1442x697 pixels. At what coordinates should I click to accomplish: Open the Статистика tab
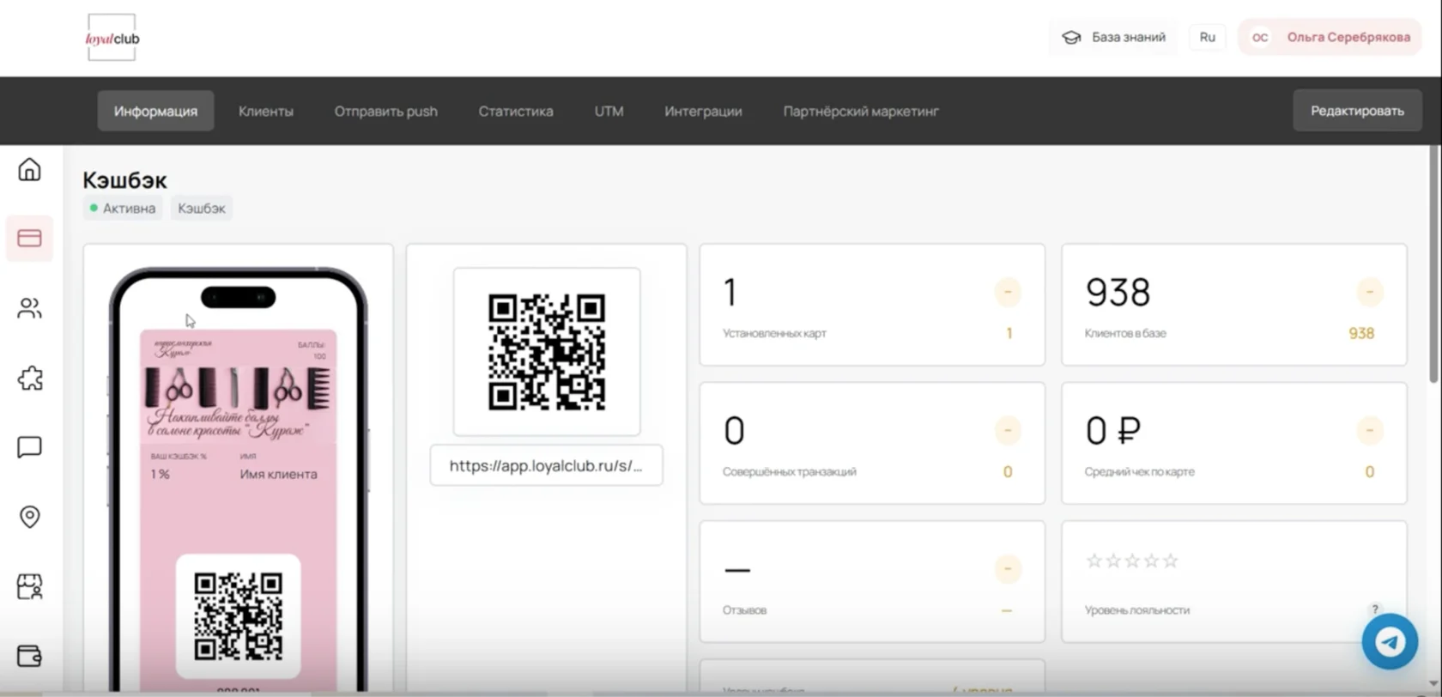516,111
